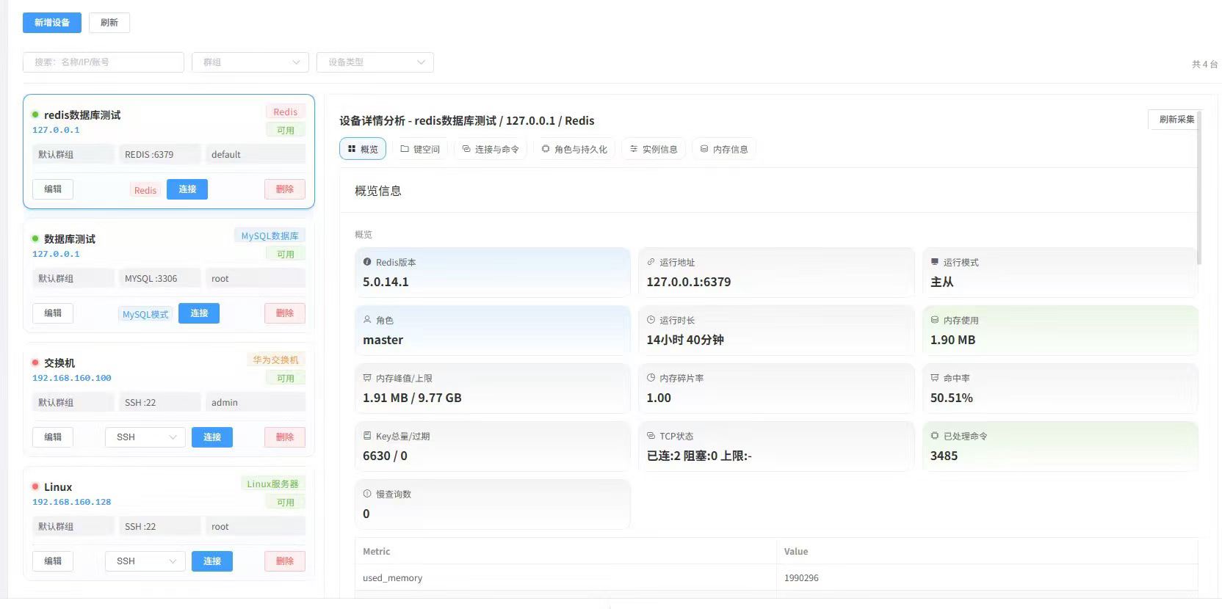Viewport: 1222px width, 609px height.
Task: Open the 角色与持久化 tab
Action: (574, 149)
